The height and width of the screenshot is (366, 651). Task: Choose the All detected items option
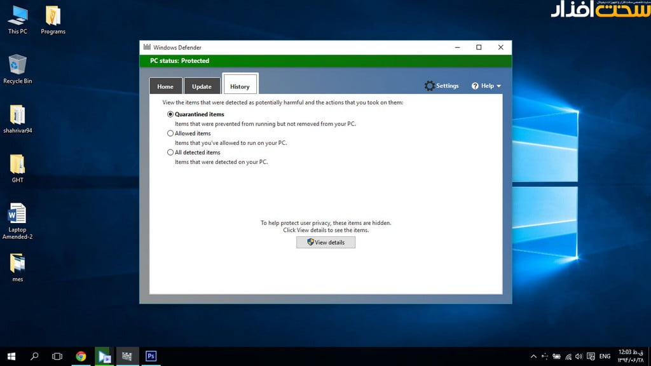click(170, 152)
